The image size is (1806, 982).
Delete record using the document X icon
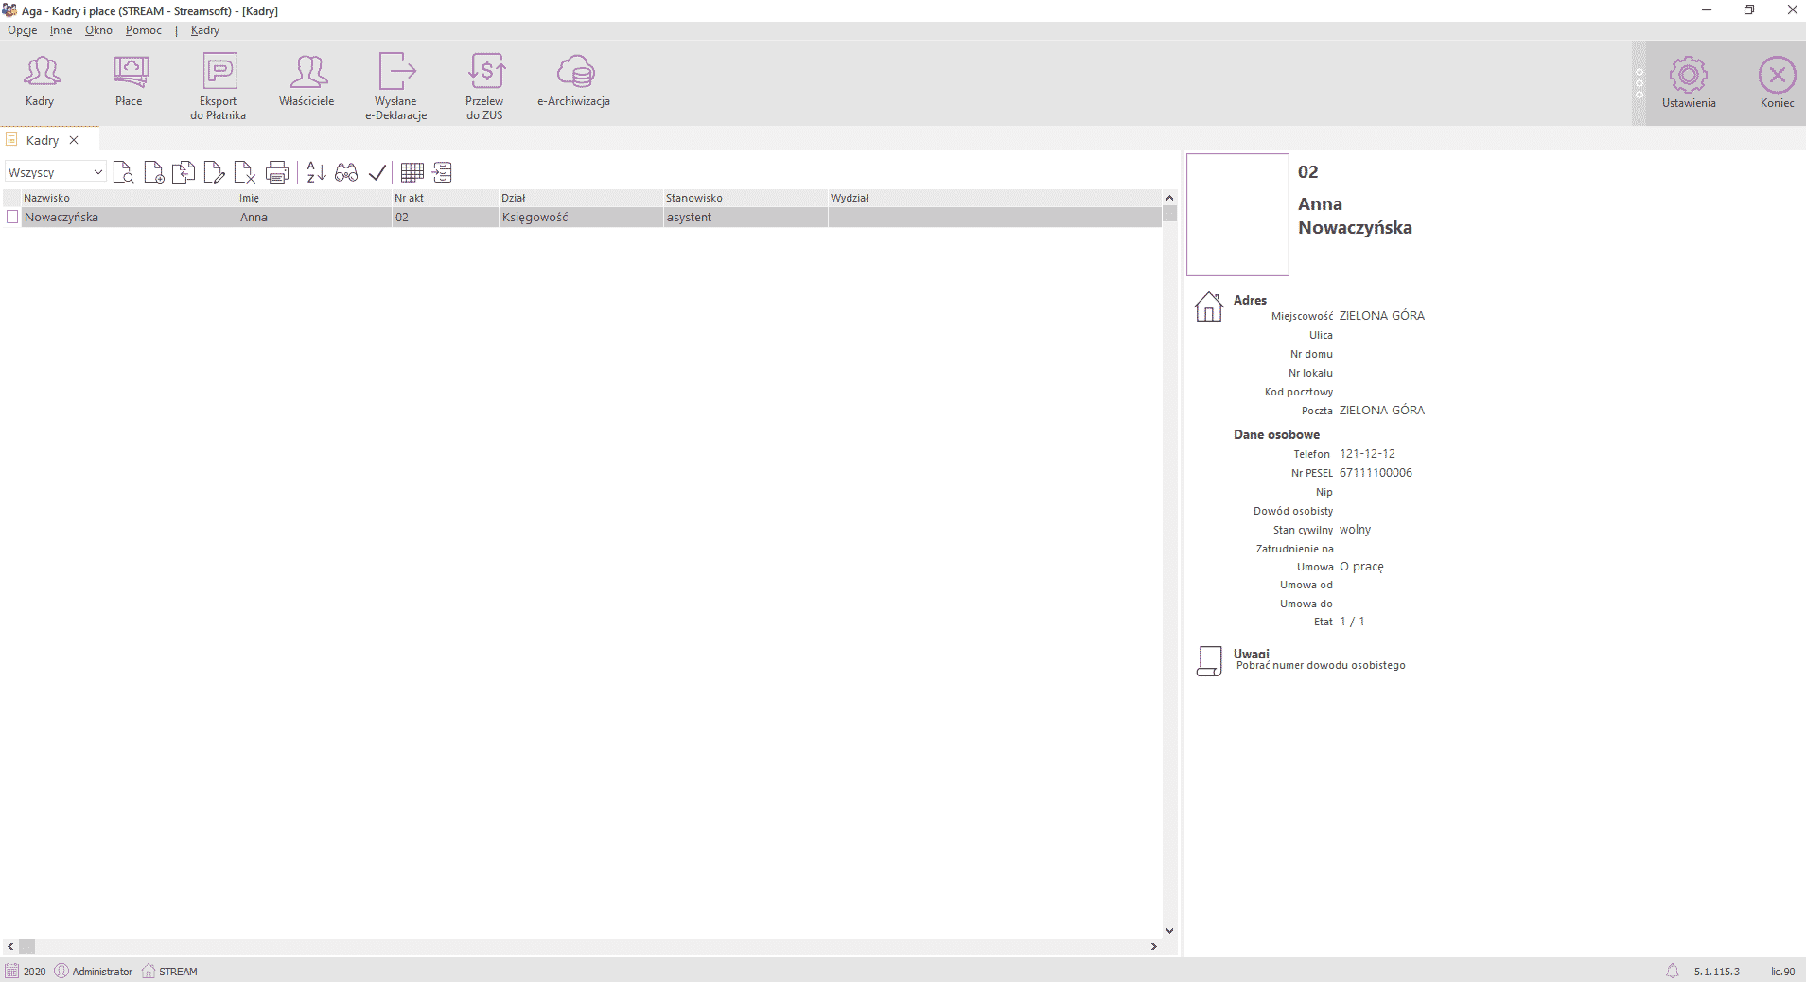[x=244, y=172]
